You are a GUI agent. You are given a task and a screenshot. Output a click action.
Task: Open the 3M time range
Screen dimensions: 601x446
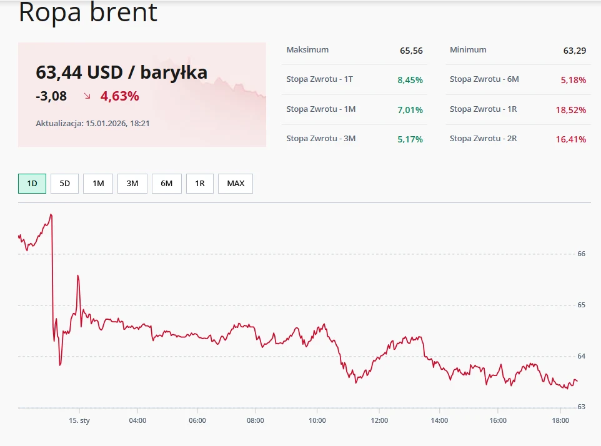click(x=132, y=183)
